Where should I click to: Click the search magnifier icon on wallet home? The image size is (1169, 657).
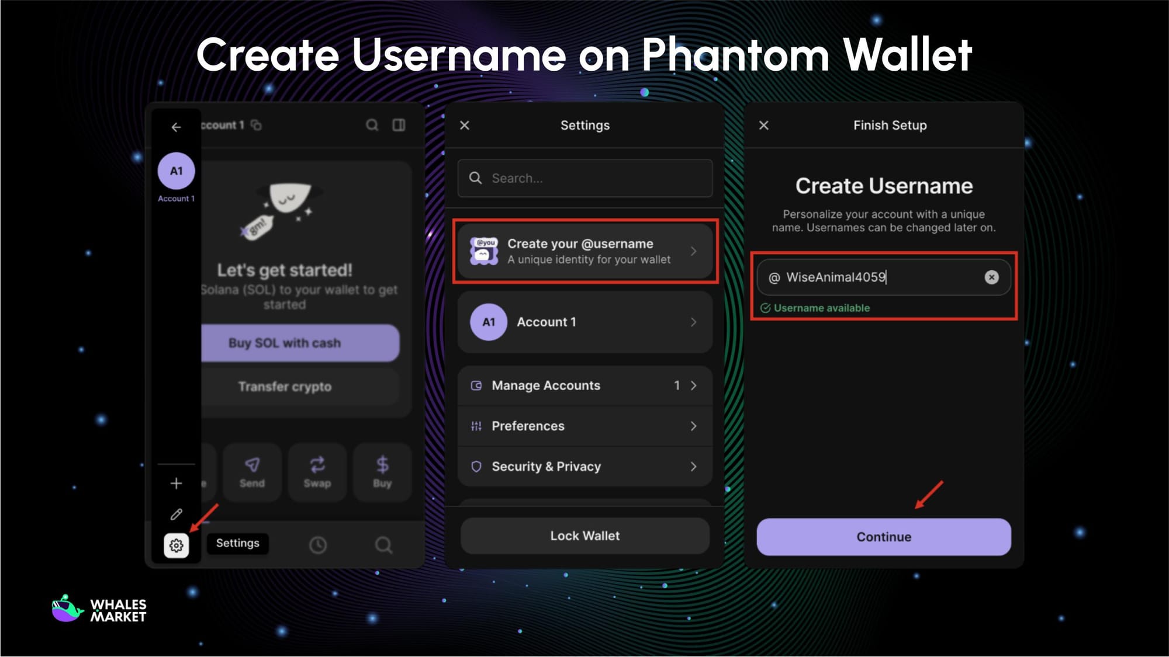point(372,124)
